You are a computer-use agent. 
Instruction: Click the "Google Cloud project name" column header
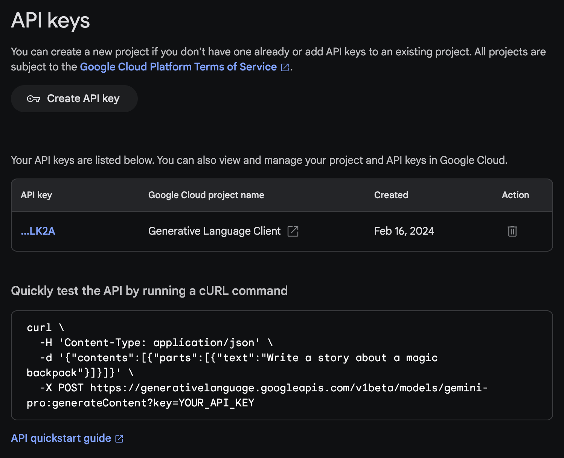click(x=206, y=195)
